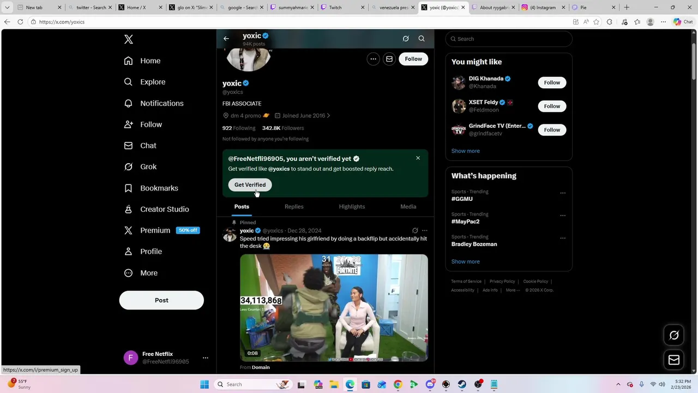
Task: Open the floating Grok button
Action: [674, 336]
